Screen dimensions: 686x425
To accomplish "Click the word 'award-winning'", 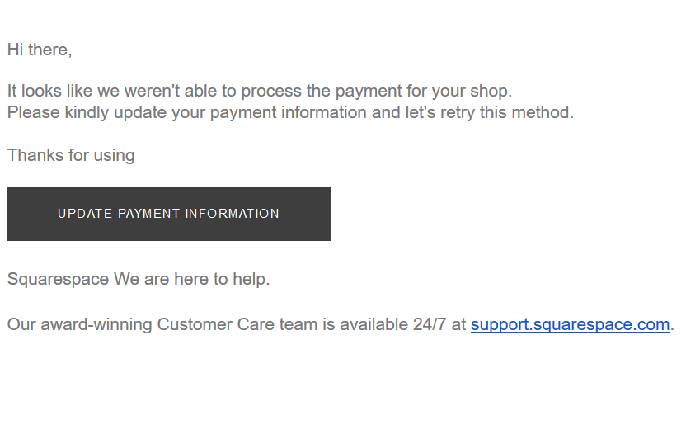I will click(x=96, y=325).
